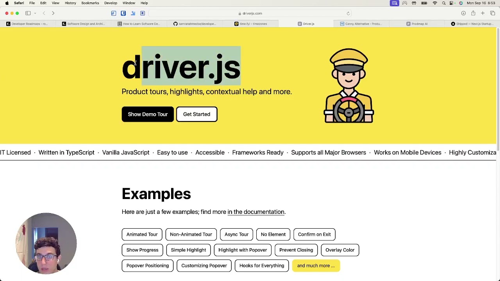Run the Animated Tour example

coord(142,235)
